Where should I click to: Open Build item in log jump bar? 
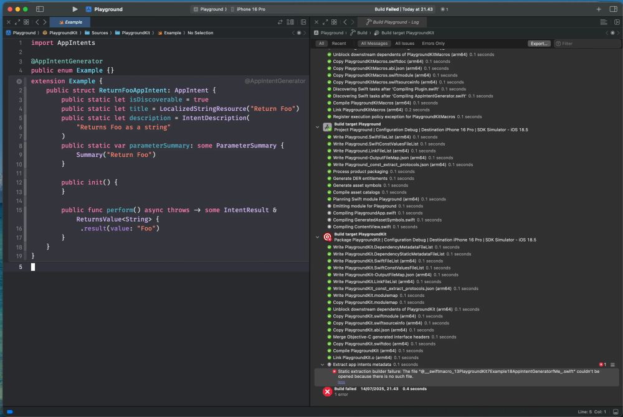[359, 33]
